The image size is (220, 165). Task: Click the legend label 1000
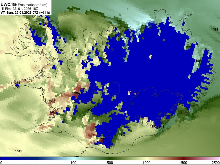pos(146,163)
